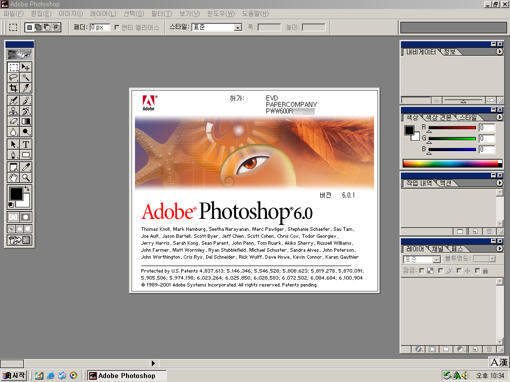This screenshot has width=510, height=382.
Task: Switch to the 정보 tab
Action: click(x=450, y=52)
